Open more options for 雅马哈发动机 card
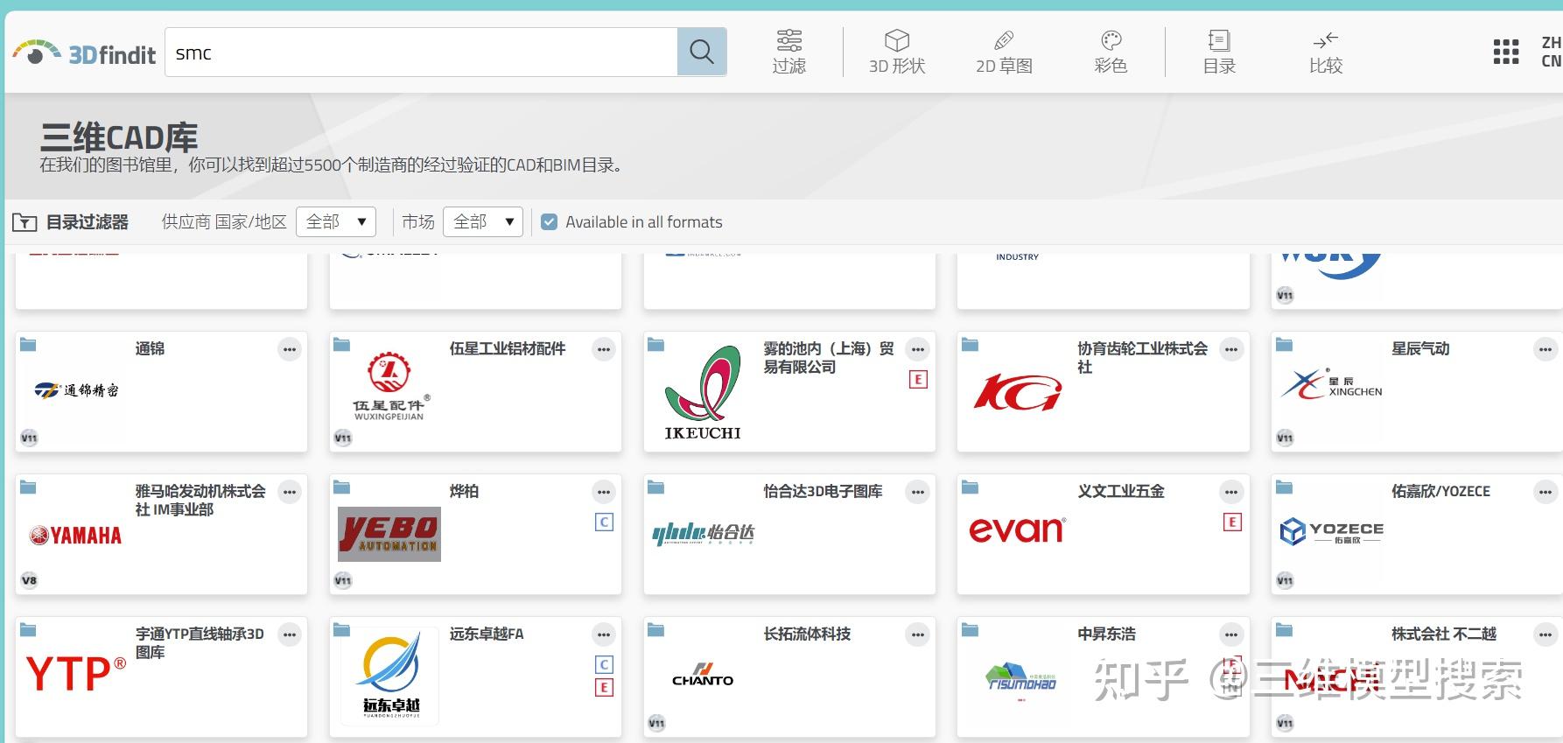Image resolution: width=1563 pixels, height=743 pixels. tap(290, 492)
